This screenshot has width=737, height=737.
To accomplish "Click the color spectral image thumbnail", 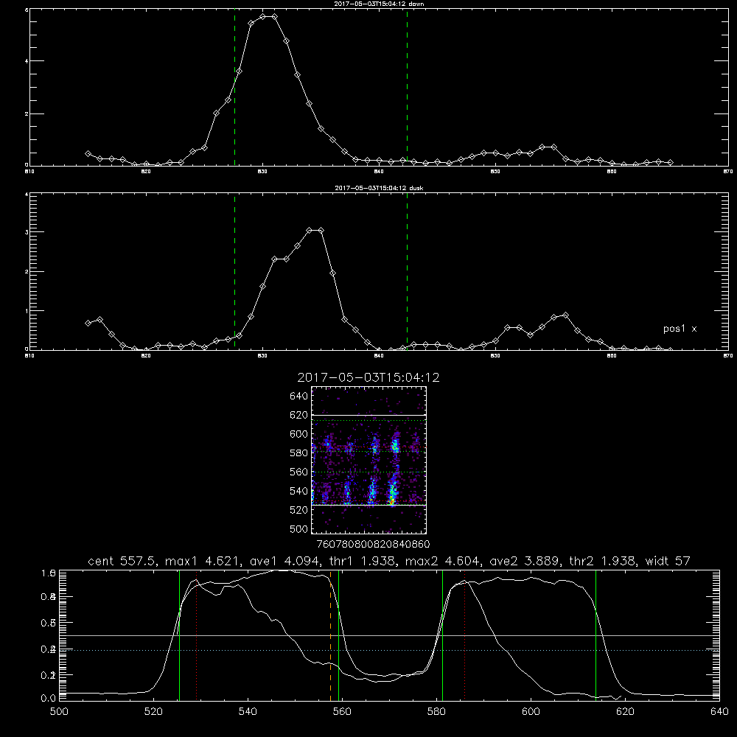I will [x=368, y=460].
